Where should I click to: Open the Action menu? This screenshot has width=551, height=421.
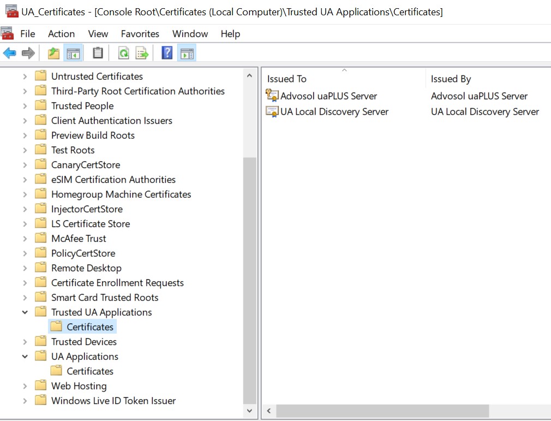click(61, 34)
